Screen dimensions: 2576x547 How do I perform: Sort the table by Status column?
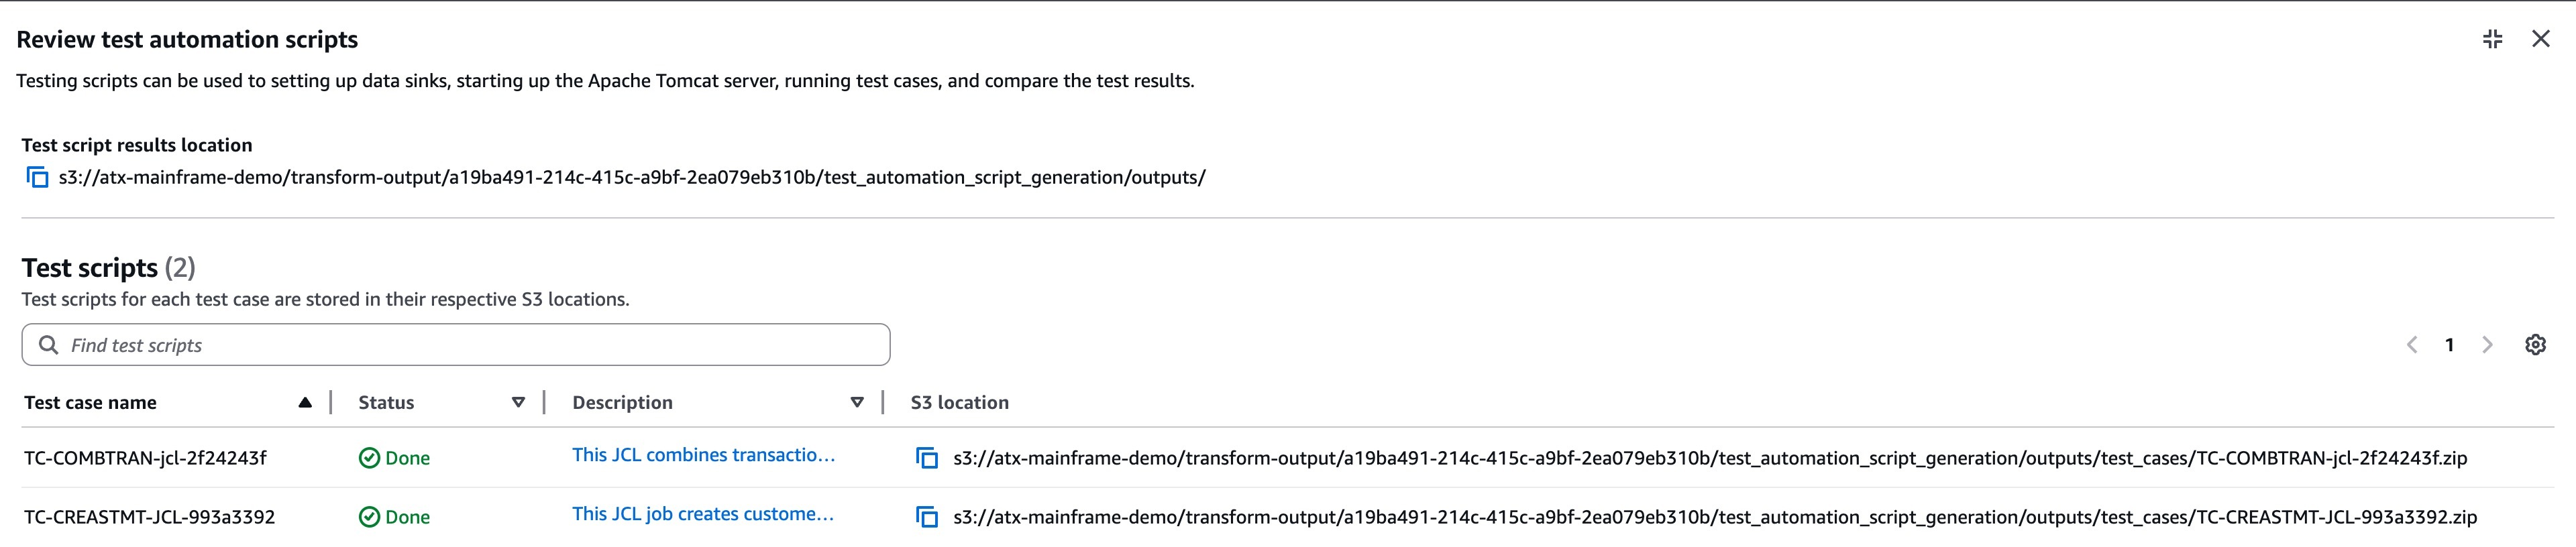pyautogui.click(x=386, y=402)
